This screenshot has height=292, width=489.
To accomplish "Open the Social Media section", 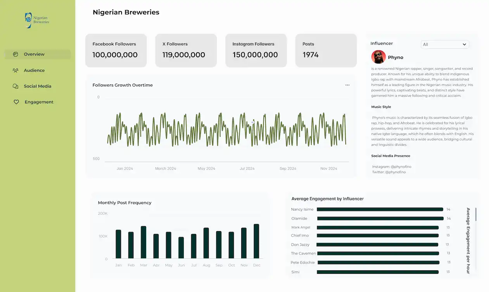I will [38, 86].
